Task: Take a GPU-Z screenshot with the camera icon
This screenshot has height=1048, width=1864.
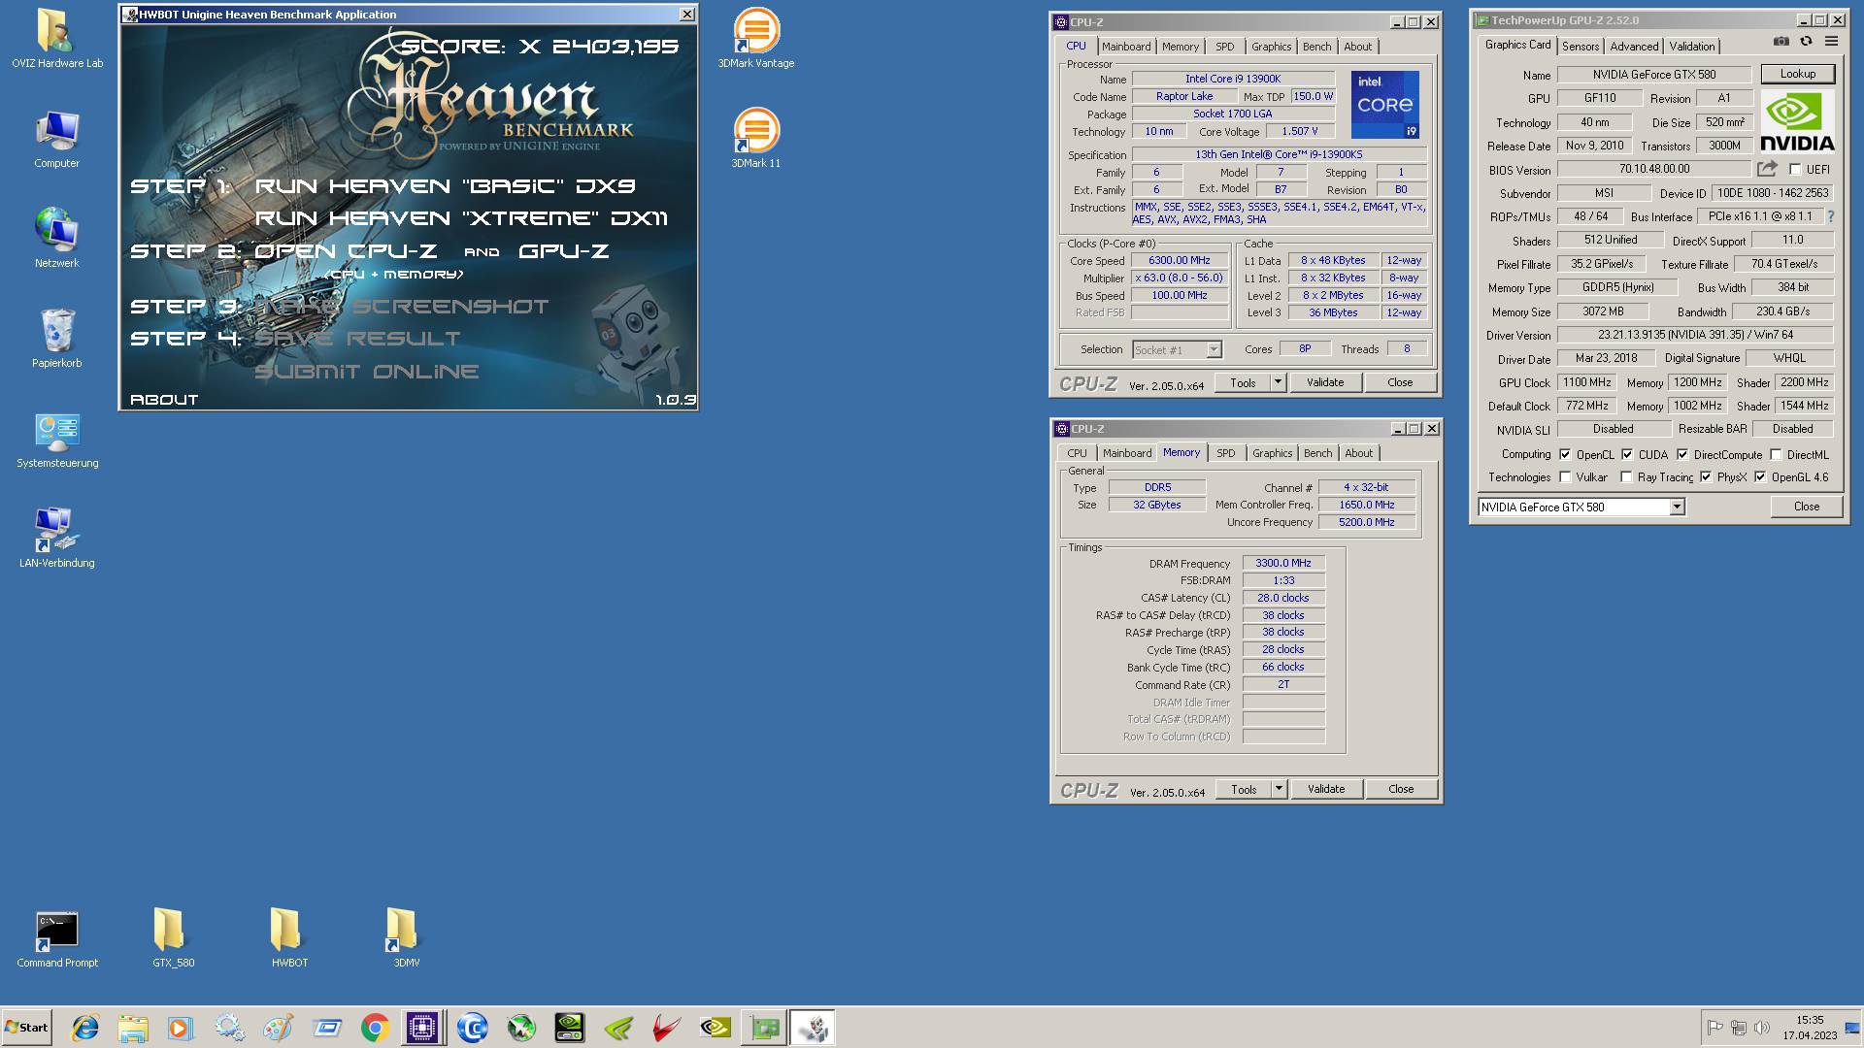Action: [x=1781, y=42]
